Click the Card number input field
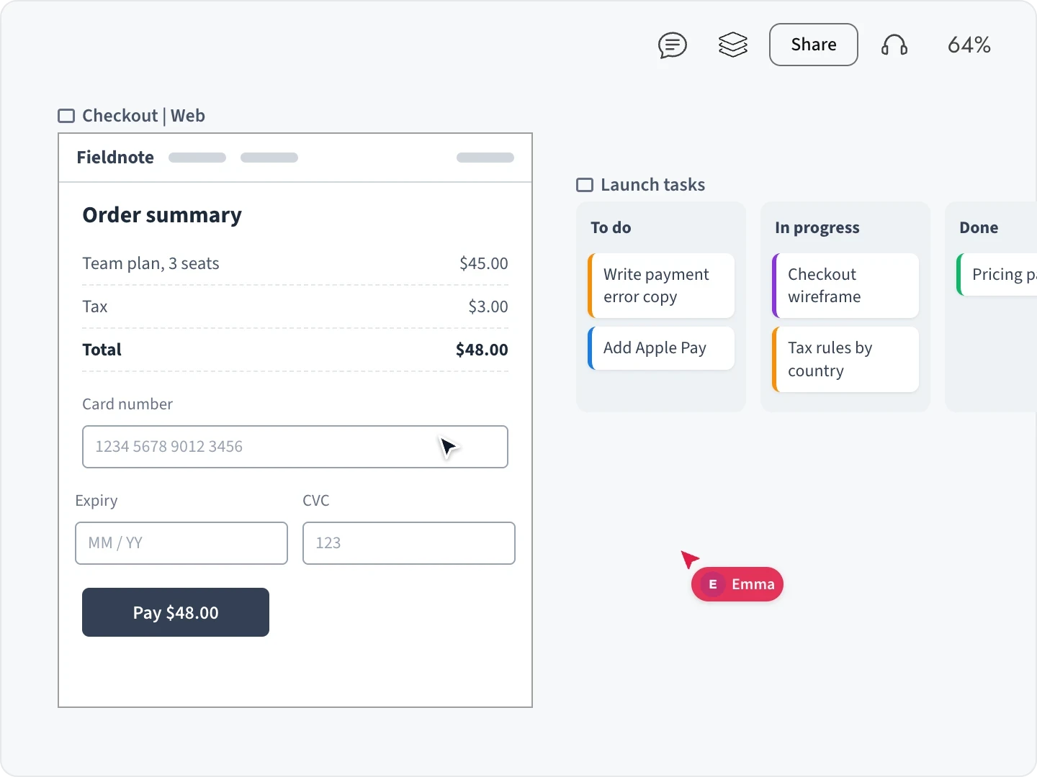 point(295,447)
